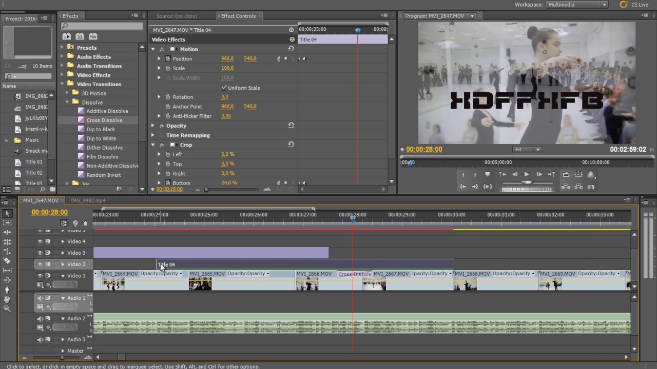The image size is (657, 369).
Task: Toggle sync lock on Video 4 track
Action: [x=48, y=241]
